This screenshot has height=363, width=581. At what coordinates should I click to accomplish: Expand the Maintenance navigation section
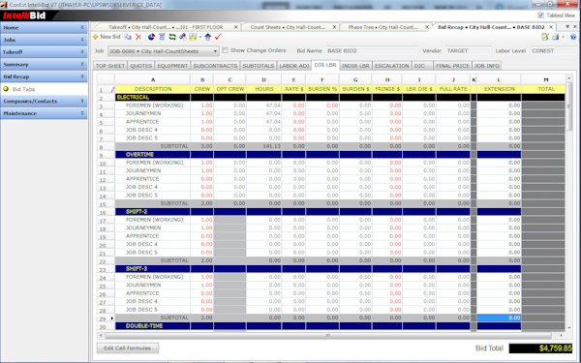(x=44, y=113)
